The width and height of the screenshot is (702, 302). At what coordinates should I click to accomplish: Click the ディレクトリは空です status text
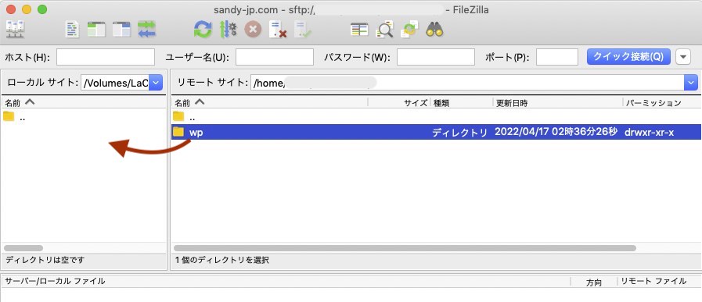(45, 260)
